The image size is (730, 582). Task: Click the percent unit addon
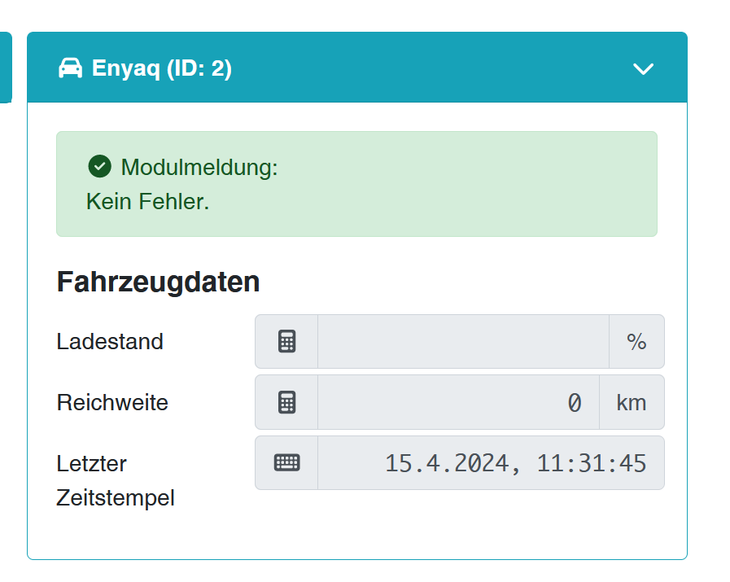(636, 342)
